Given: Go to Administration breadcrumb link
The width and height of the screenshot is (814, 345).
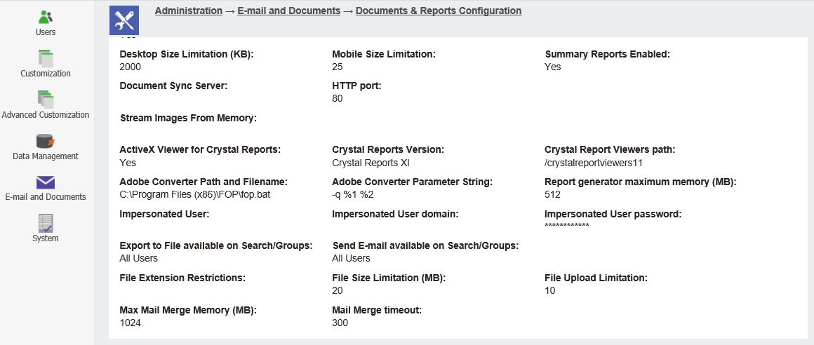Looking at the screenshot, I should tap(189, 11).
